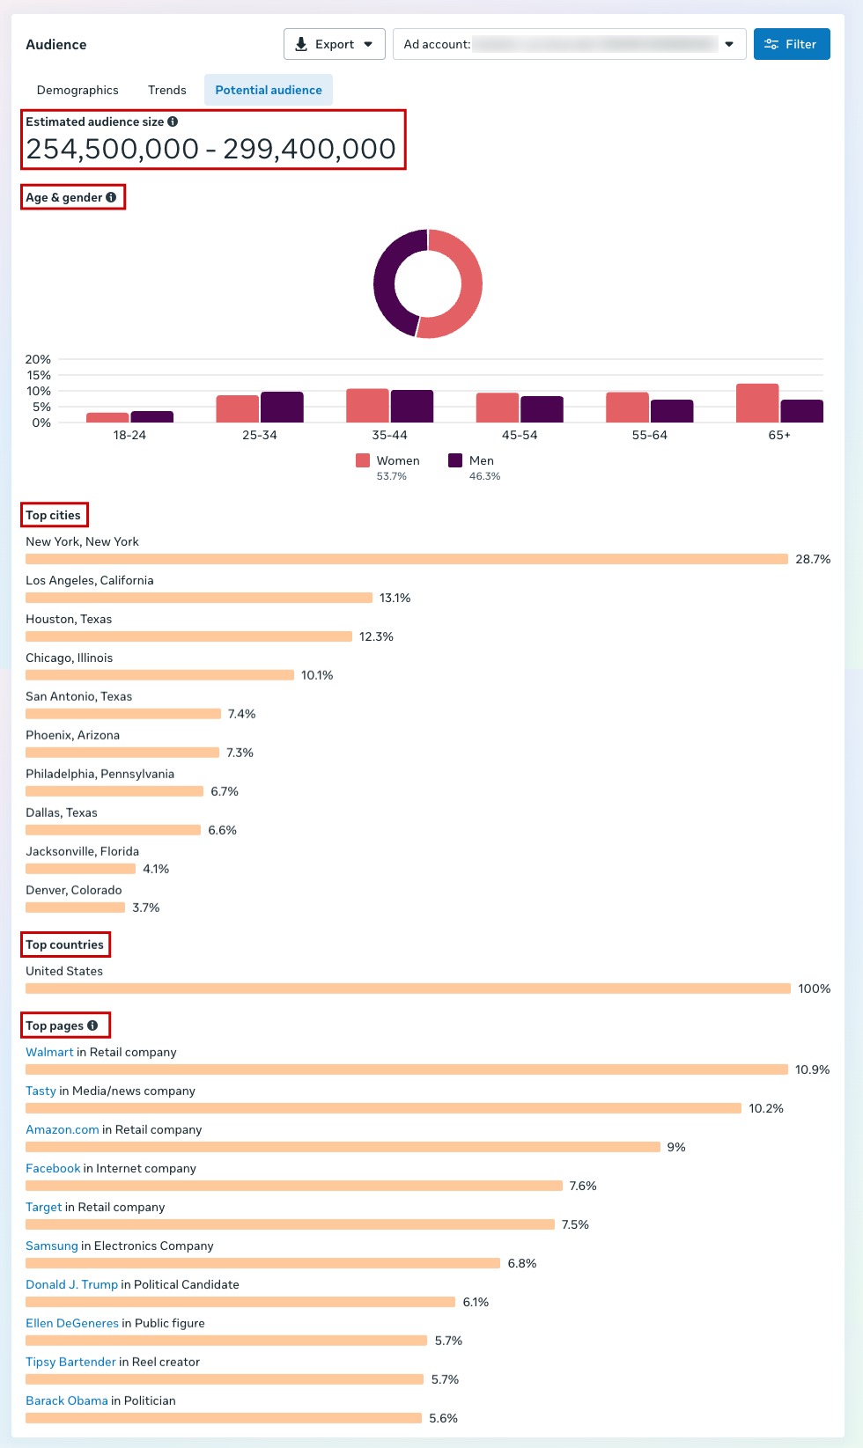
Task: Click the Women bar for 65+ age group
Action: pyautogui.click(x=757, y=403)
